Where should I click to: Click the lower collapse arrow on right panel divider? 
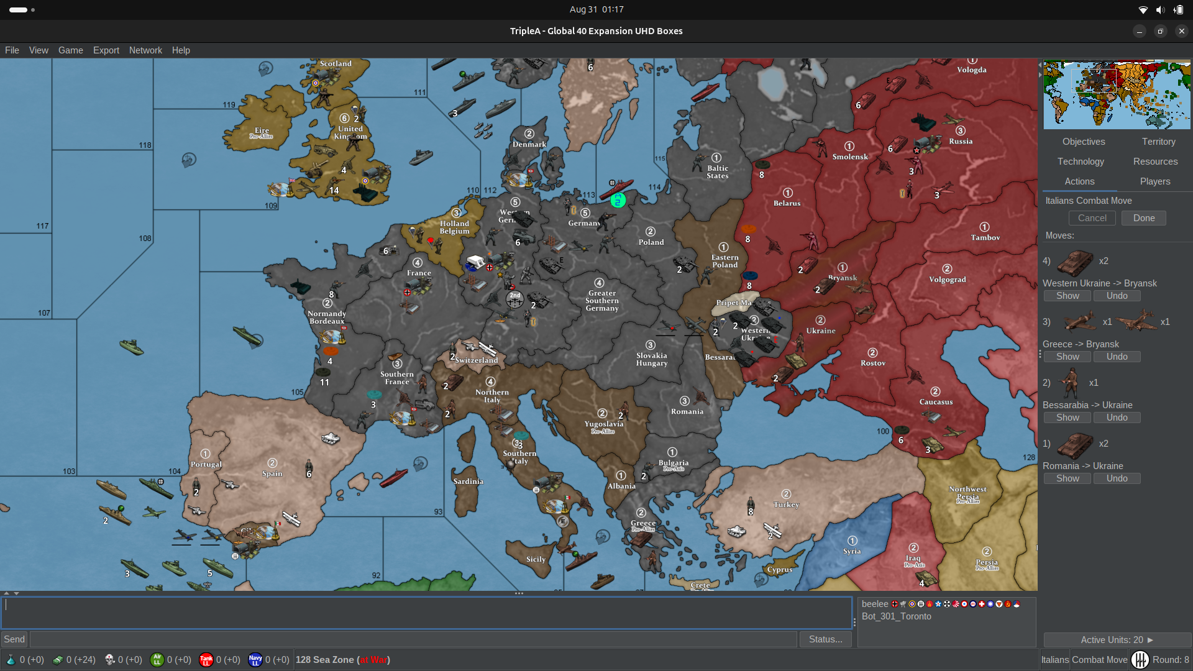click(x=1040, y=75)
